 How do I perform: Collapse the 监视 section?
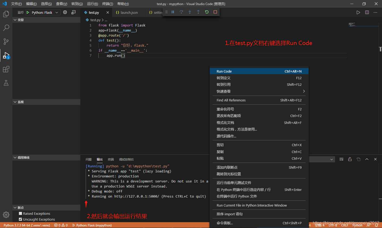[x=46, y=102]
